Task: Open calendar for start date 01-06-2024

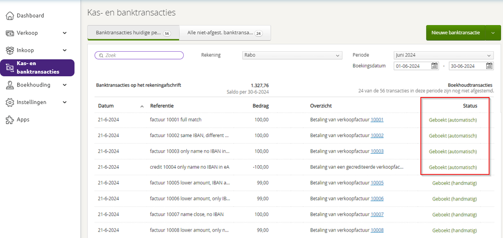Action: pos(435,66)
